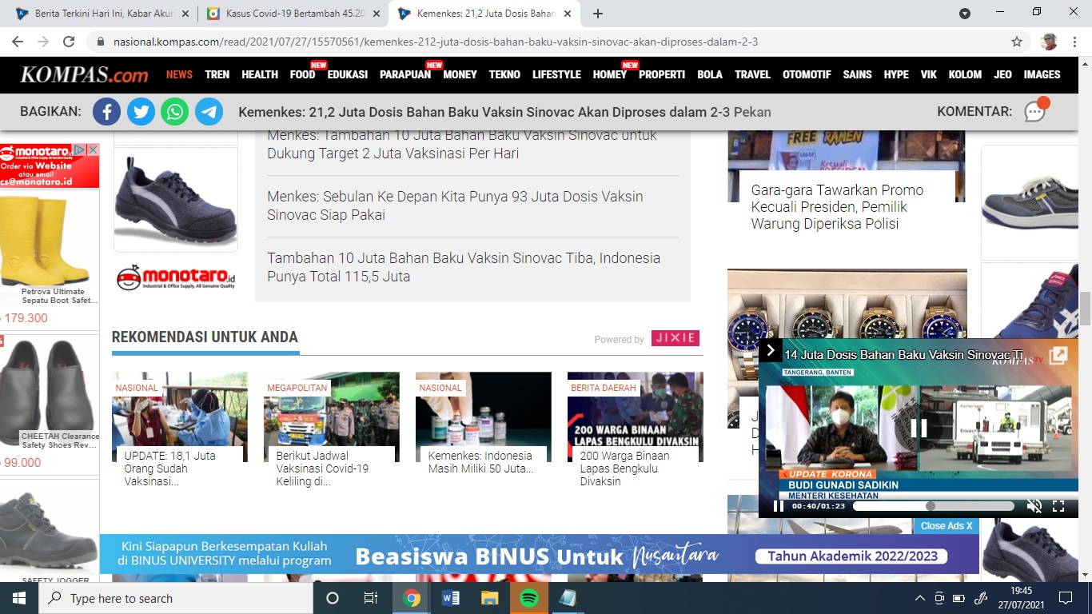Show hidden system tray icons
1092x614 pixels.
(919, 598)
